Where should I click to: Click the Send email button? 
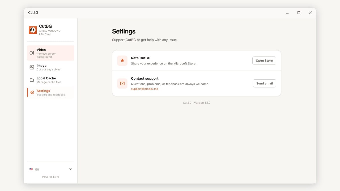(265, 83)
